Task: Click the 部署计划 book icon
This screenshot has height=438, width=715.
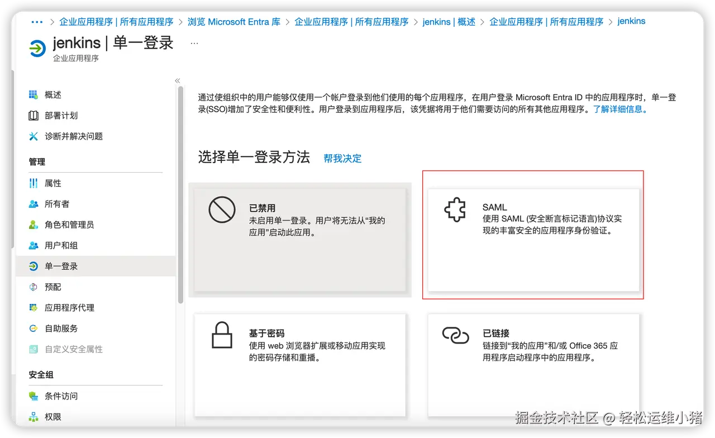Action: (x=34, y=116)
